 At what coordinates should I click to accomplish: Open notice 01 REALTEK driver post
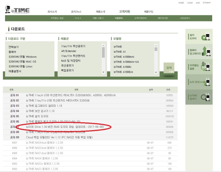pos(71,95)
